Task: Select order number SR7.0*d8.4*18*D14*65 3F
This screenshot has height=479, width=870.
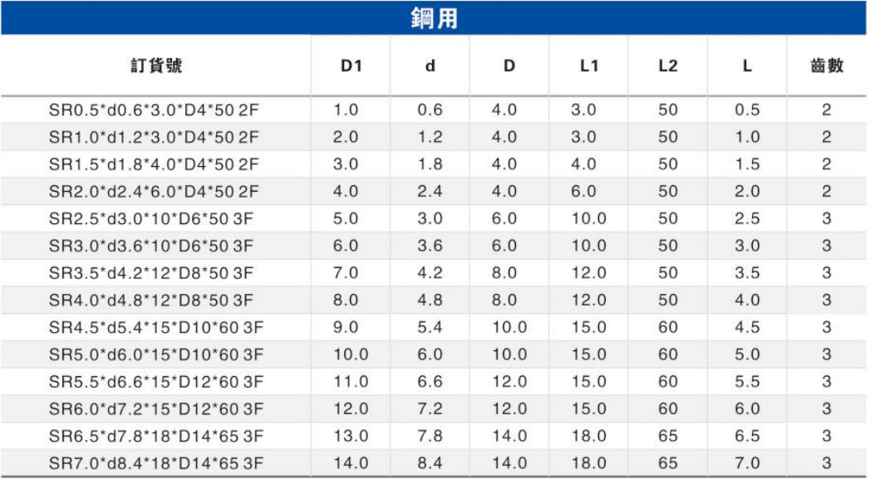Action: click(x=155, y=463)
